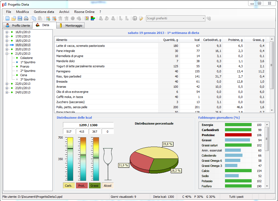This screenshot has width=278, height=201.
Task: Click the Copy toolbar icon
Action: click(34, 18)
